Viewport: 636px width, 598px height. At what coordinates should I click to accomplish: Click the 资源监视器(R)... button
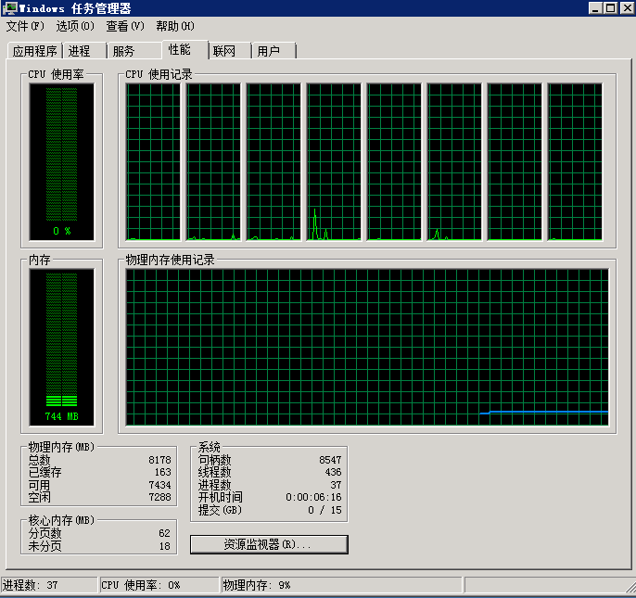tap(269, 544)
